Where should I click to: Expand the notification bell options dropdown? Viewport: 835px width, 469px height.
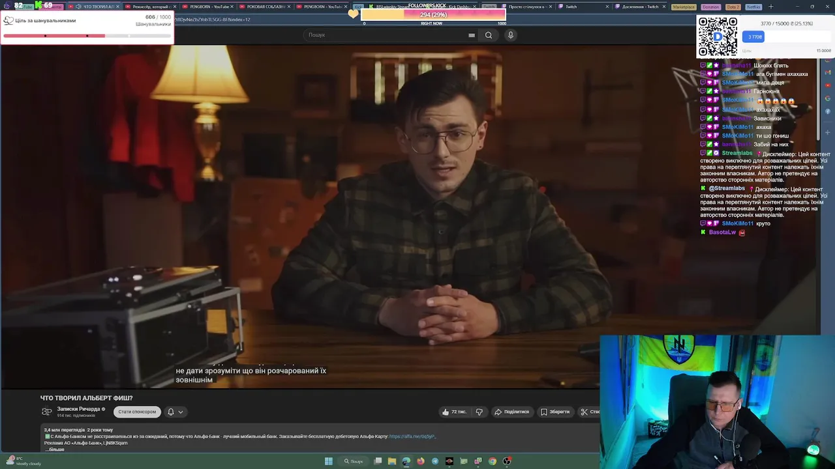click(x=181, y=412)
